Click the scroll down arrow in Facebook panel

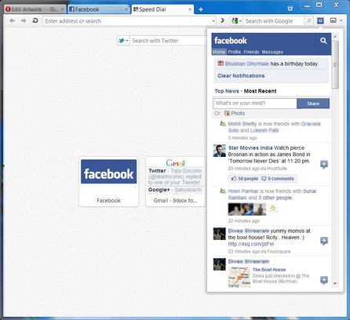pos(335,283)
